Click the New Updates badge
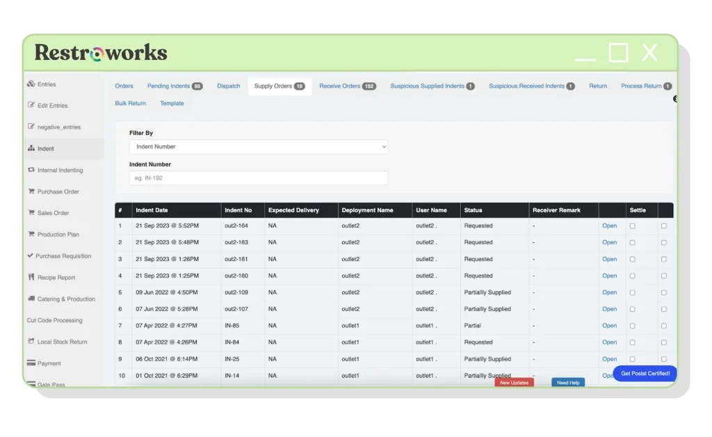Viewport: 712px width, 437px height. coord(514,382)
